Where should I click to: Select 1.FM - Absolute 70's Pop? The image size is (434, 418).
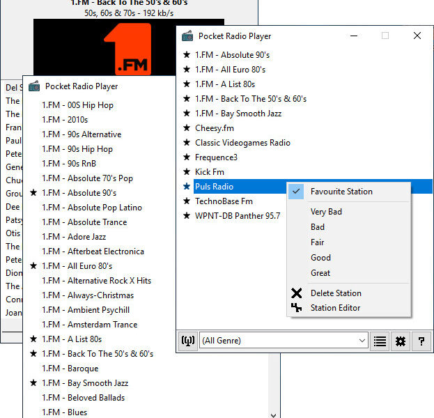click(x=88, y=178)
